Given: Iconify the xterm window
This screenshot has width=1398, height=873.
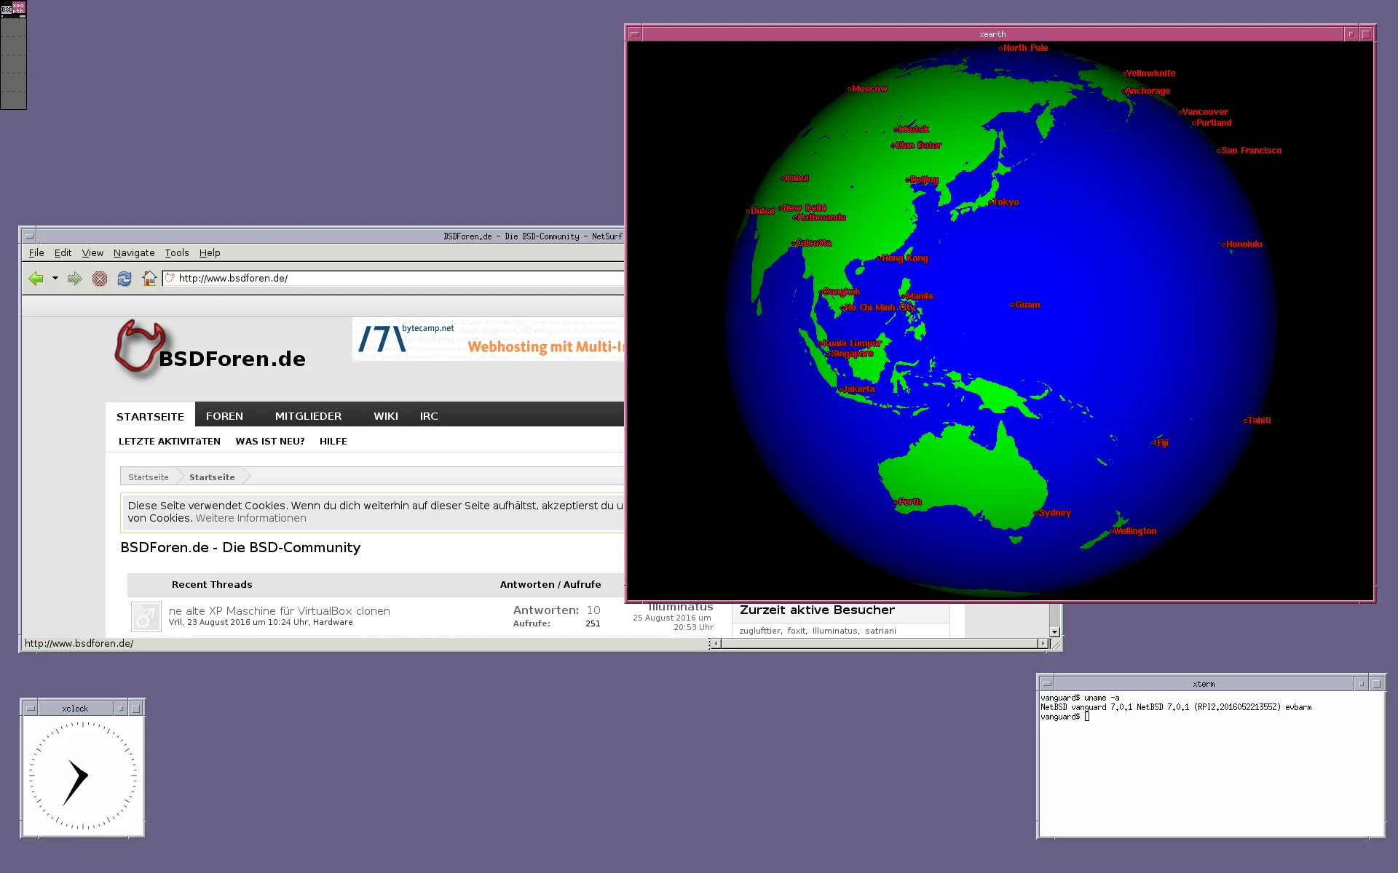Looking at the screenshot, I should coord(1361,684).
